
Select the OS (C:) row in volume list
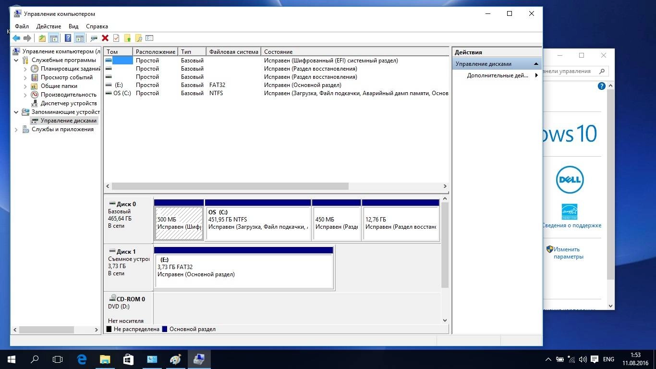point(276,93)
